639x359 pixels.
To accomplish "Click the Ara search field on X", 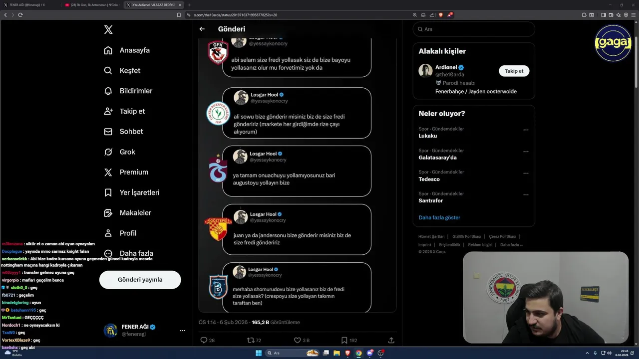I will pyautogui.click(x=474, y=29).
